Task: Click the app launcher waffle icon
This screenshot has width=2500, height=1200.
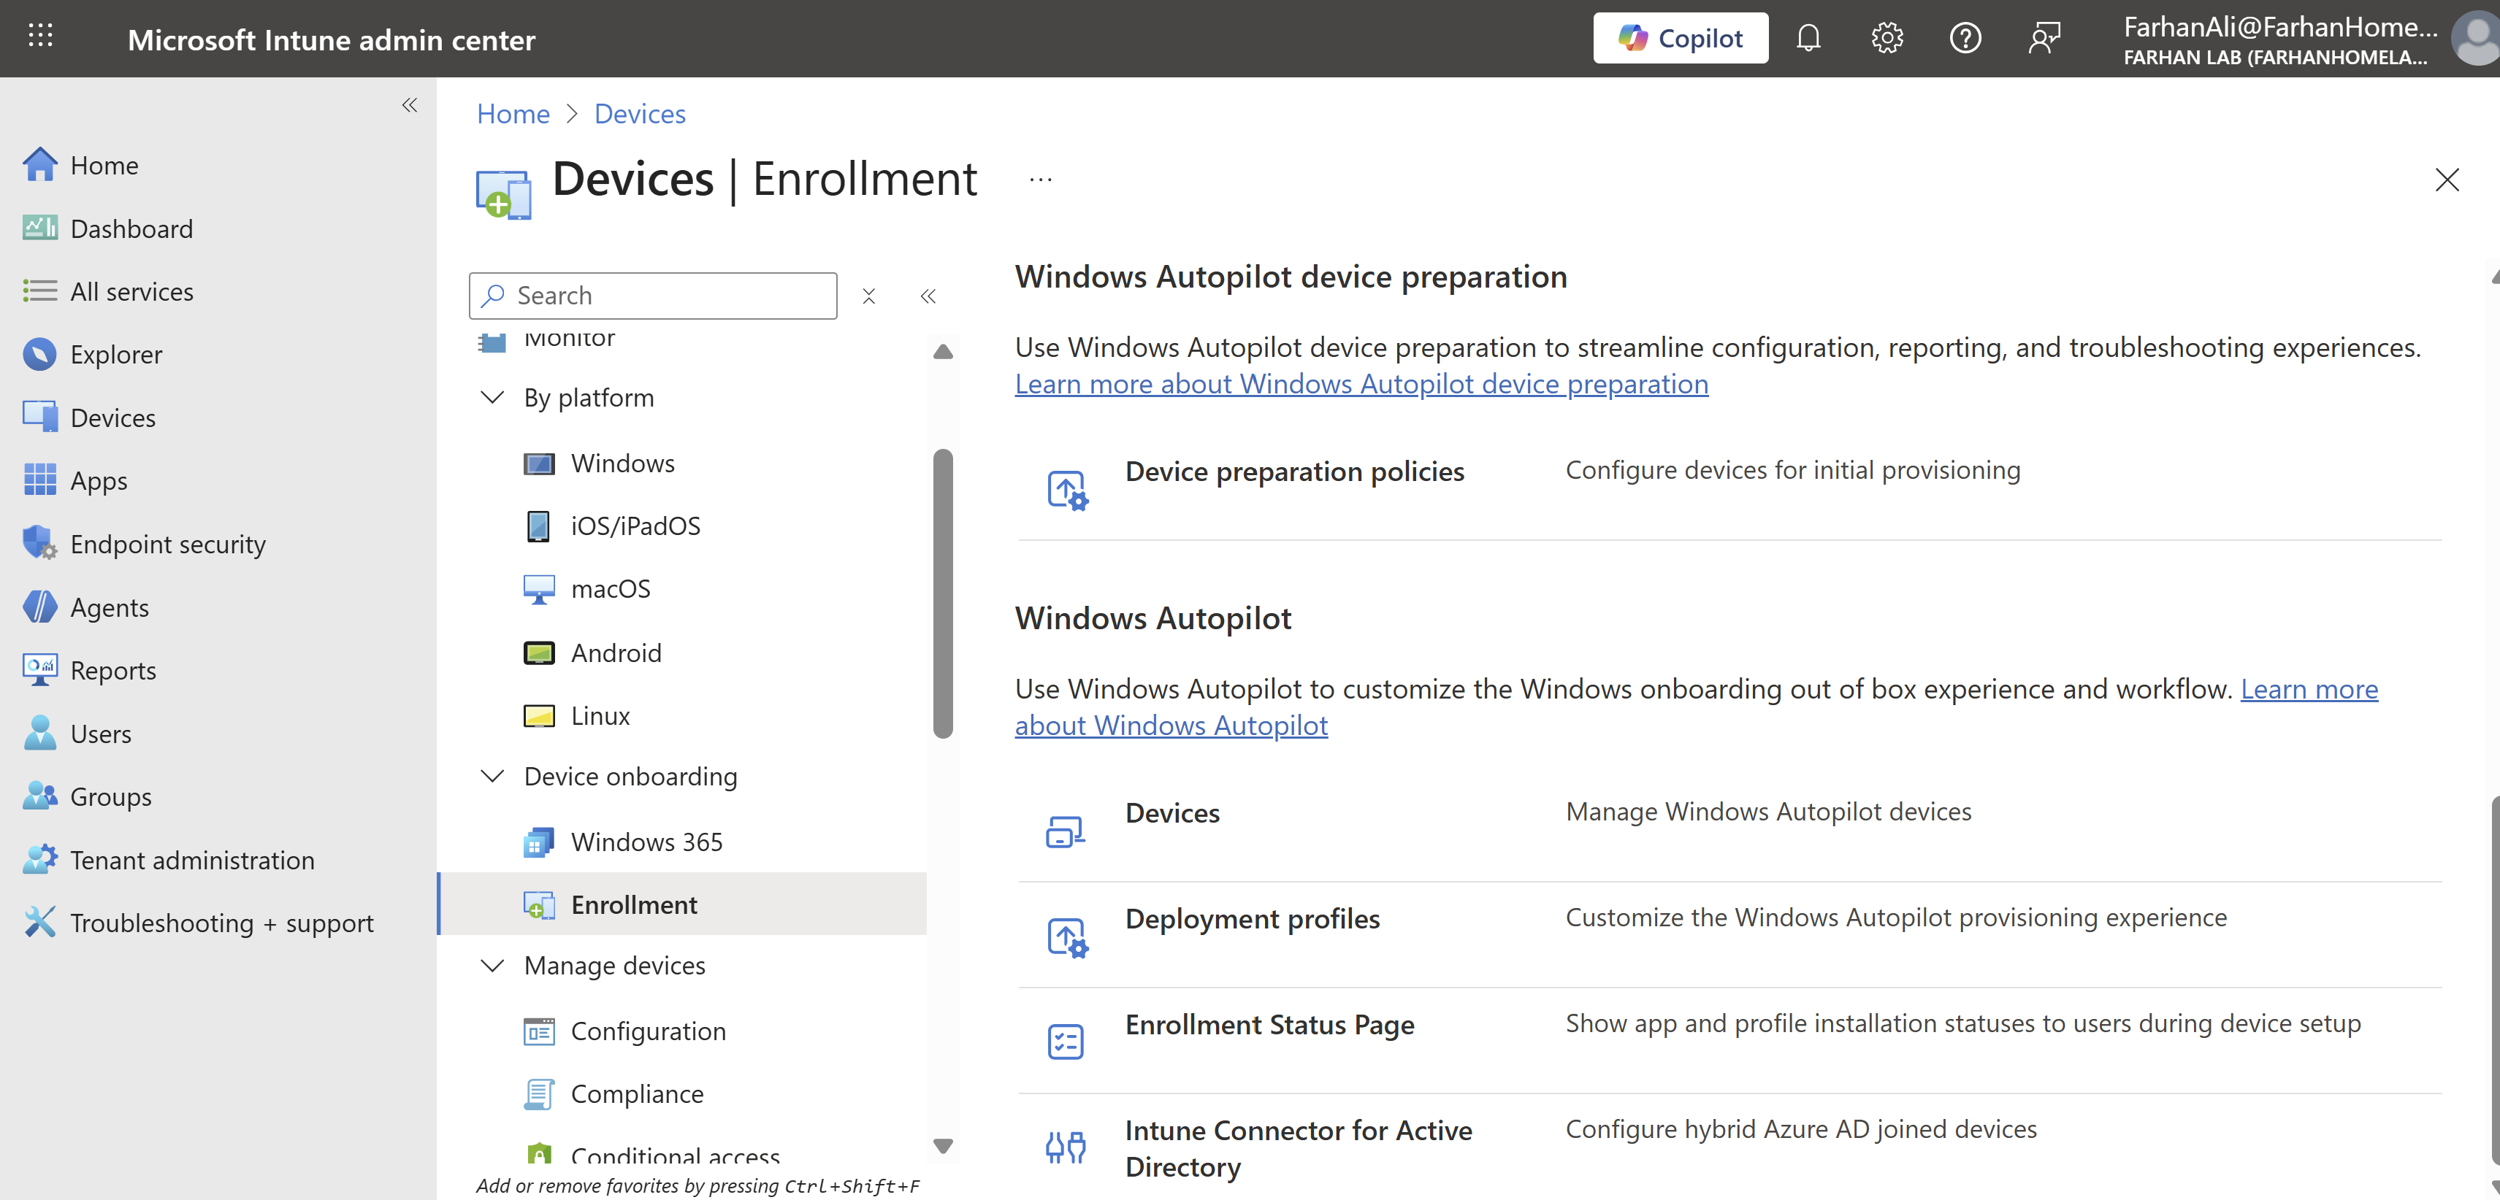Action: point(39,37)
